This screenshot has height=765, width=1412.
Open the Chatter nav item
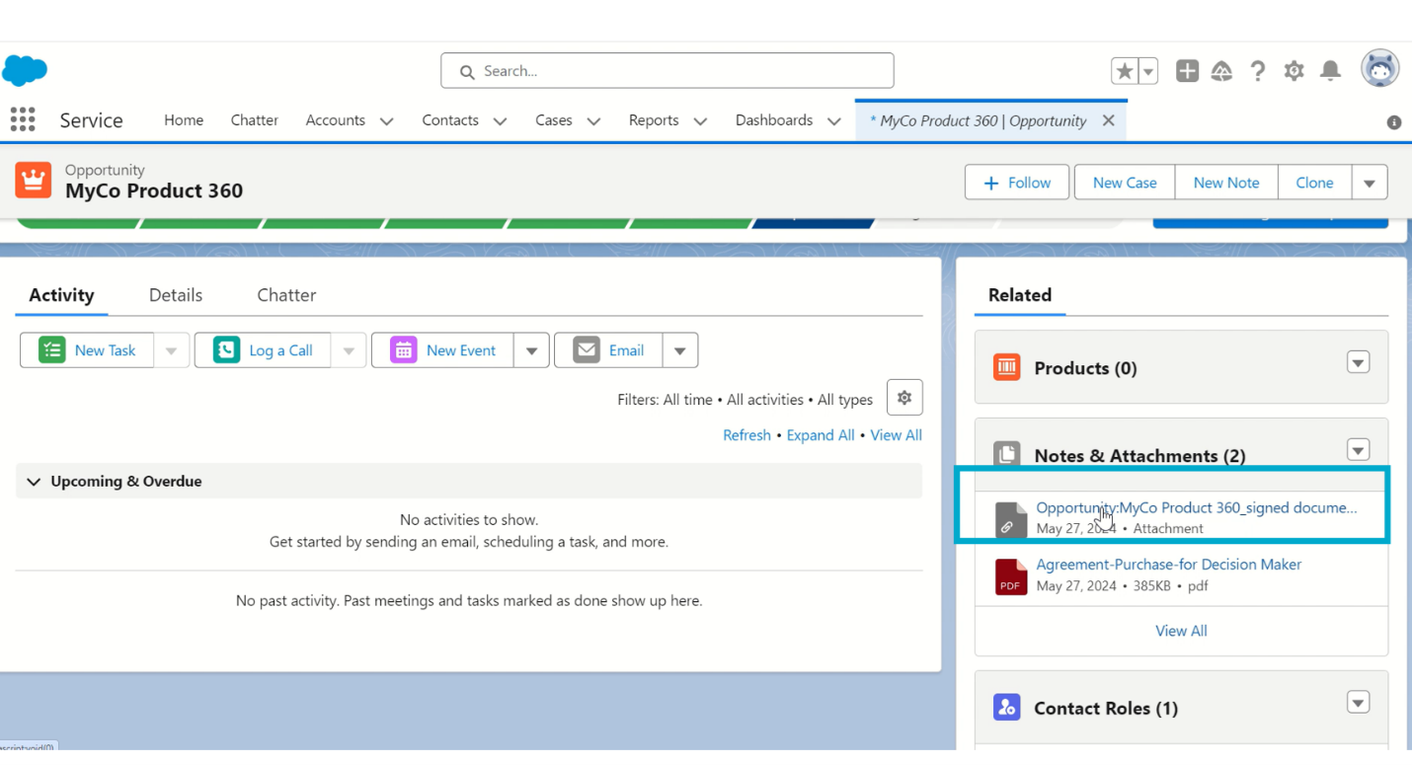point(255,120)
